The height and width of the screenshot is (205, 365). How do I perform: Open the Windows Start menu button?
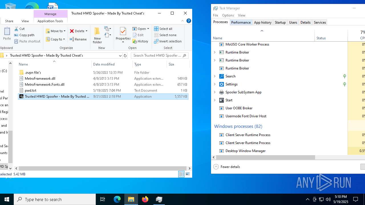[7, 199]
